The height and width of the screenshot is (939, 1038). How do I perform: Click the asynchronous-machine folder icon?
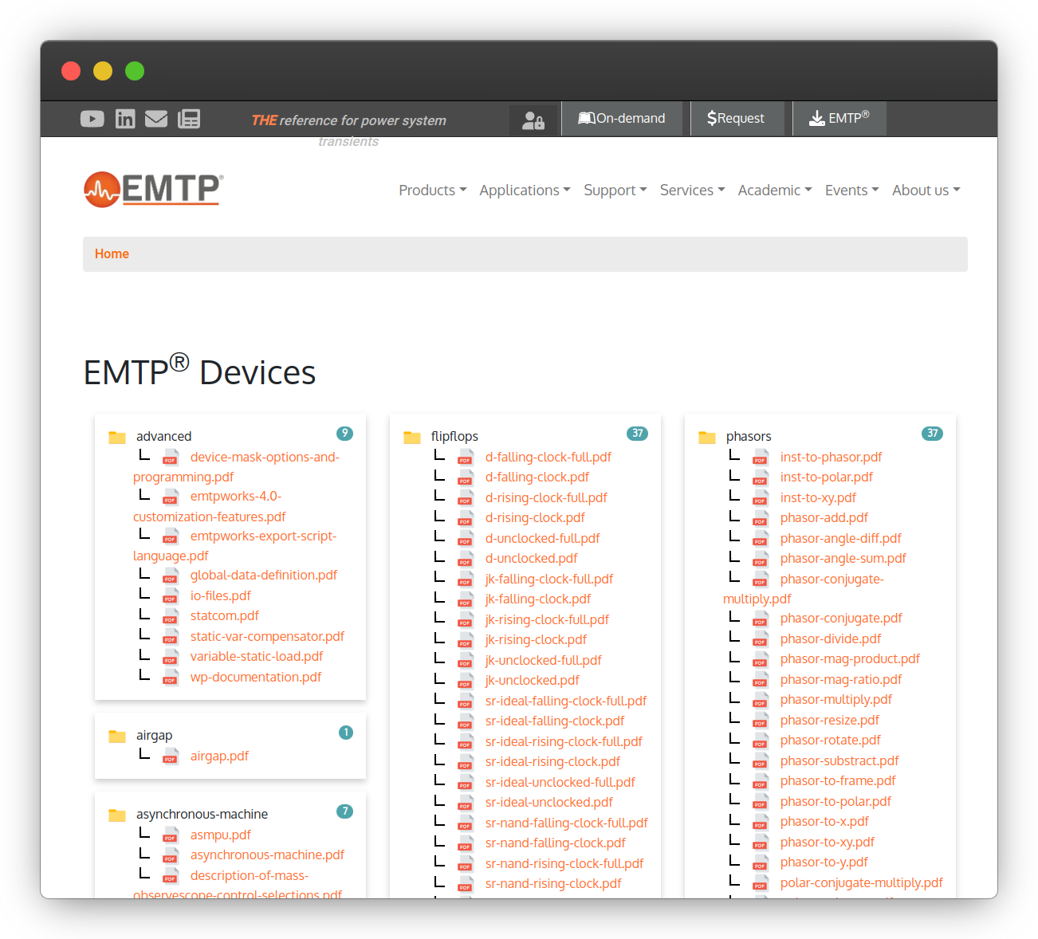coord(117,815)
